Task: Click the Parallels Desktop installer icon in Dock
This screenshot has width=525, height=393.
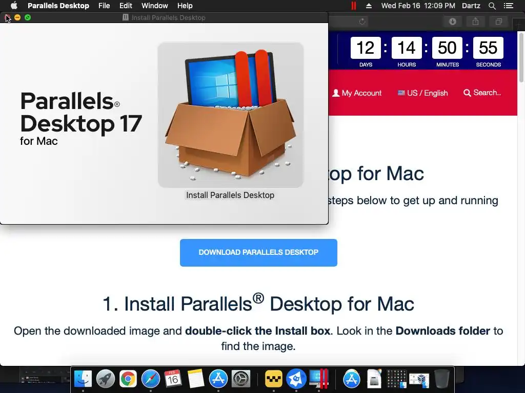Action: tap(319, 379)
